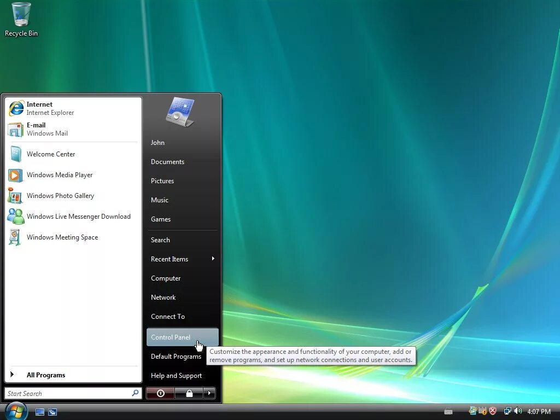Click the Windows Sidebar tray icon
Image resolution: width=560 pixels, height=420 pixels.
(x=472, y=411)
